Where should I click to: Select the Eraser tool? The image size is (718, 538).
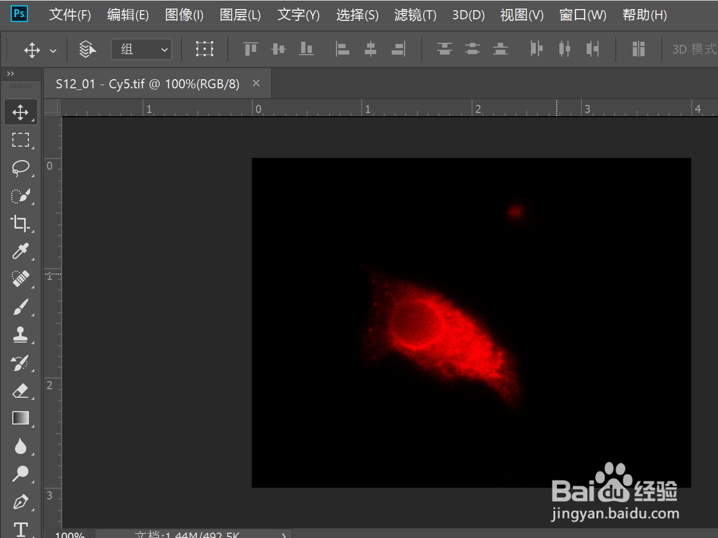20,391
